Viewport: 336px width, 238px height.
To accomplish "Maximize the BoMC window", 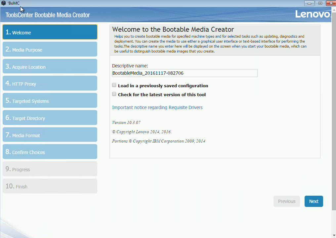I will [320, 3].
